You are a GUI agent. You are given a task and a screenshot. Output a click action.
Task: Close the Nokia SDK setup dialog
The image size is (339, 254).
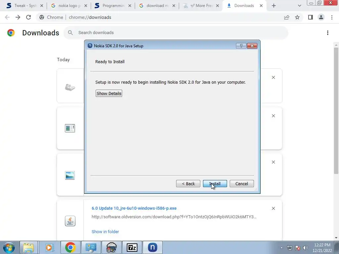click(x=252, y=46)
